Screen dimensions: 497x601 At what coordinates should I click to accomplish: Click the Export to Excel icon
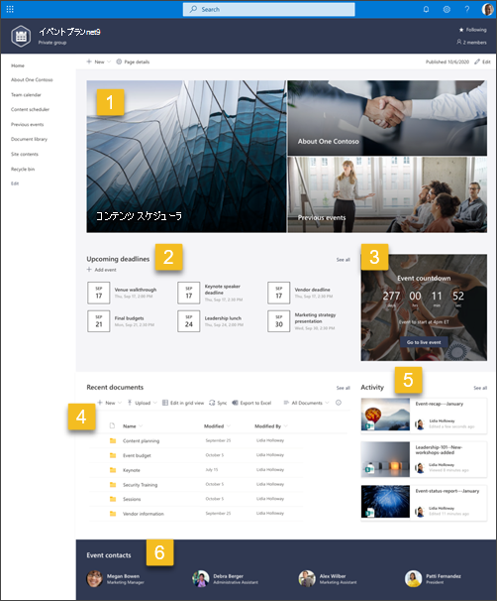pos(236,403)
